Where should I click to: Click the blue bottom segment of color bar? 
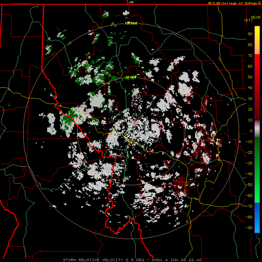tap(257, 217)
